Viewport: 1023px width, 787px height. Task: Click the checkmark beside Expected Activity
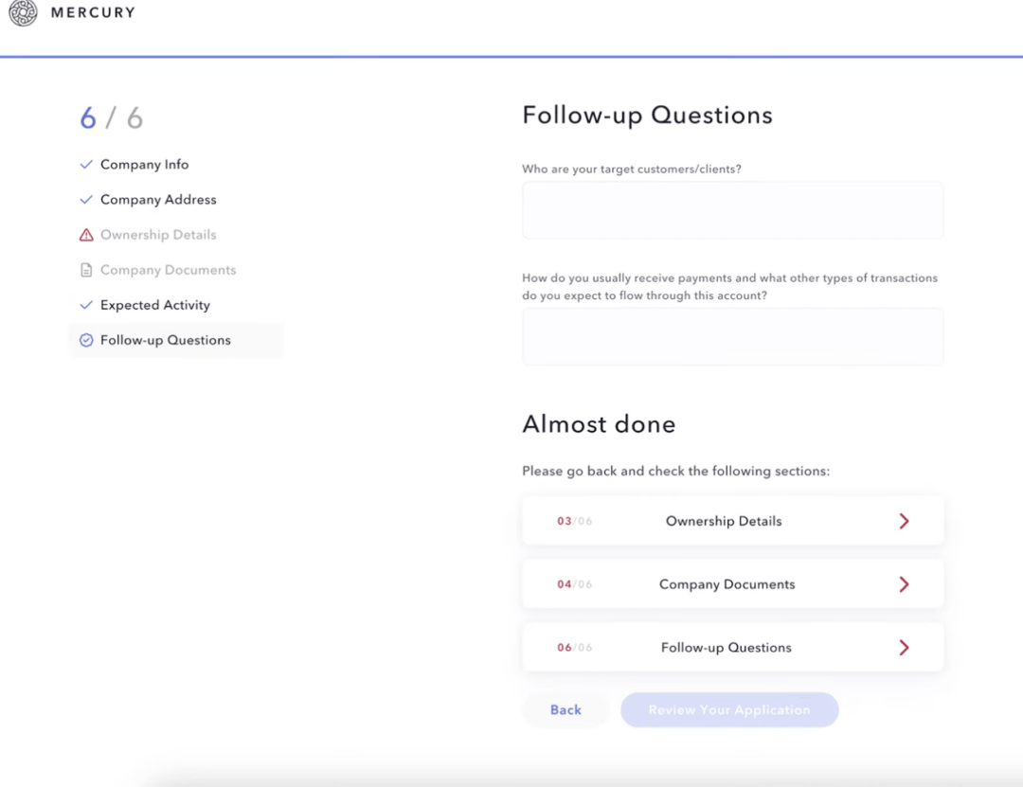pyautogui.click(x=84, y=304)
